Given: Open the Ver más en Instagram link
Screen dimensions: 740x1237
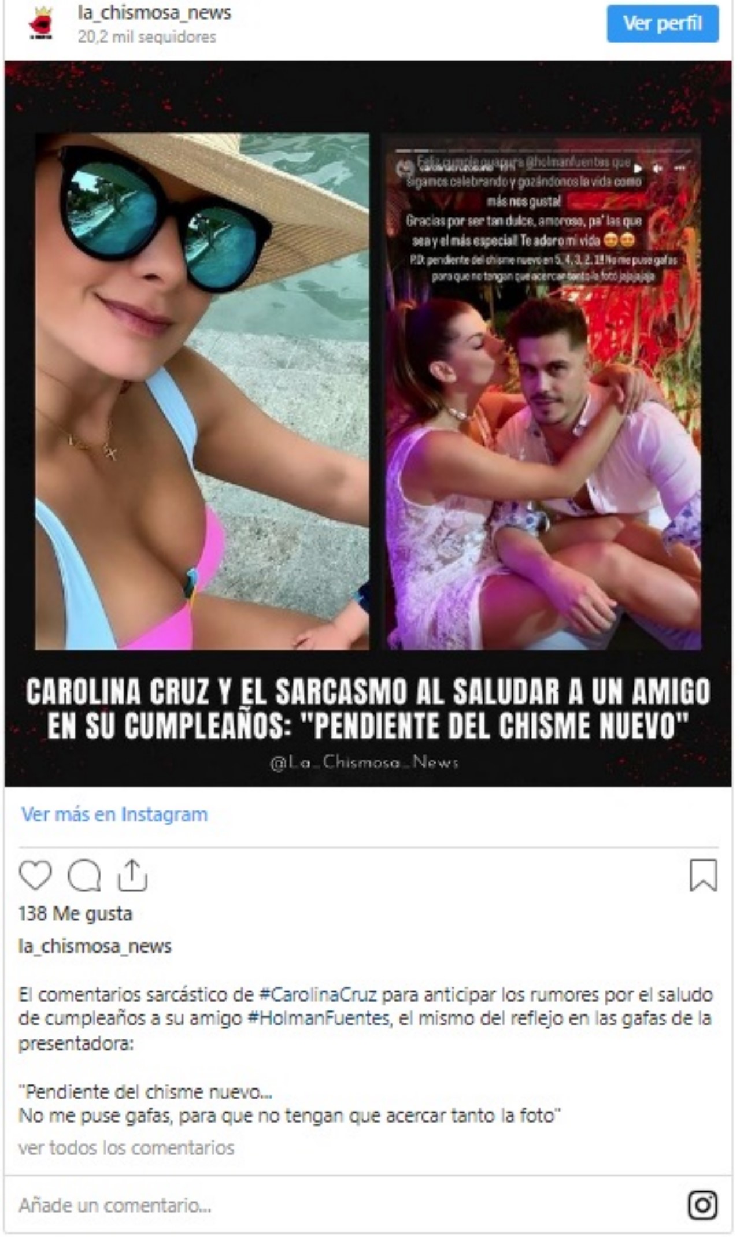Looking at the screenshot, I should point(114,814).
